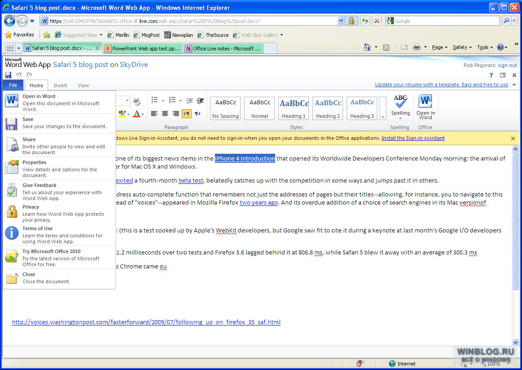This screenshot has width=522, height=370.
Task: Expand the numbering style dropdown
Action: (180, 101)
